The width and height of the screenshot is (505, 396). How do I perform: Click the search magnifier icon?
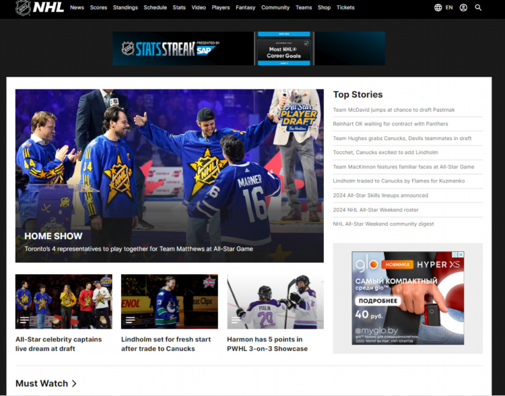478,7
